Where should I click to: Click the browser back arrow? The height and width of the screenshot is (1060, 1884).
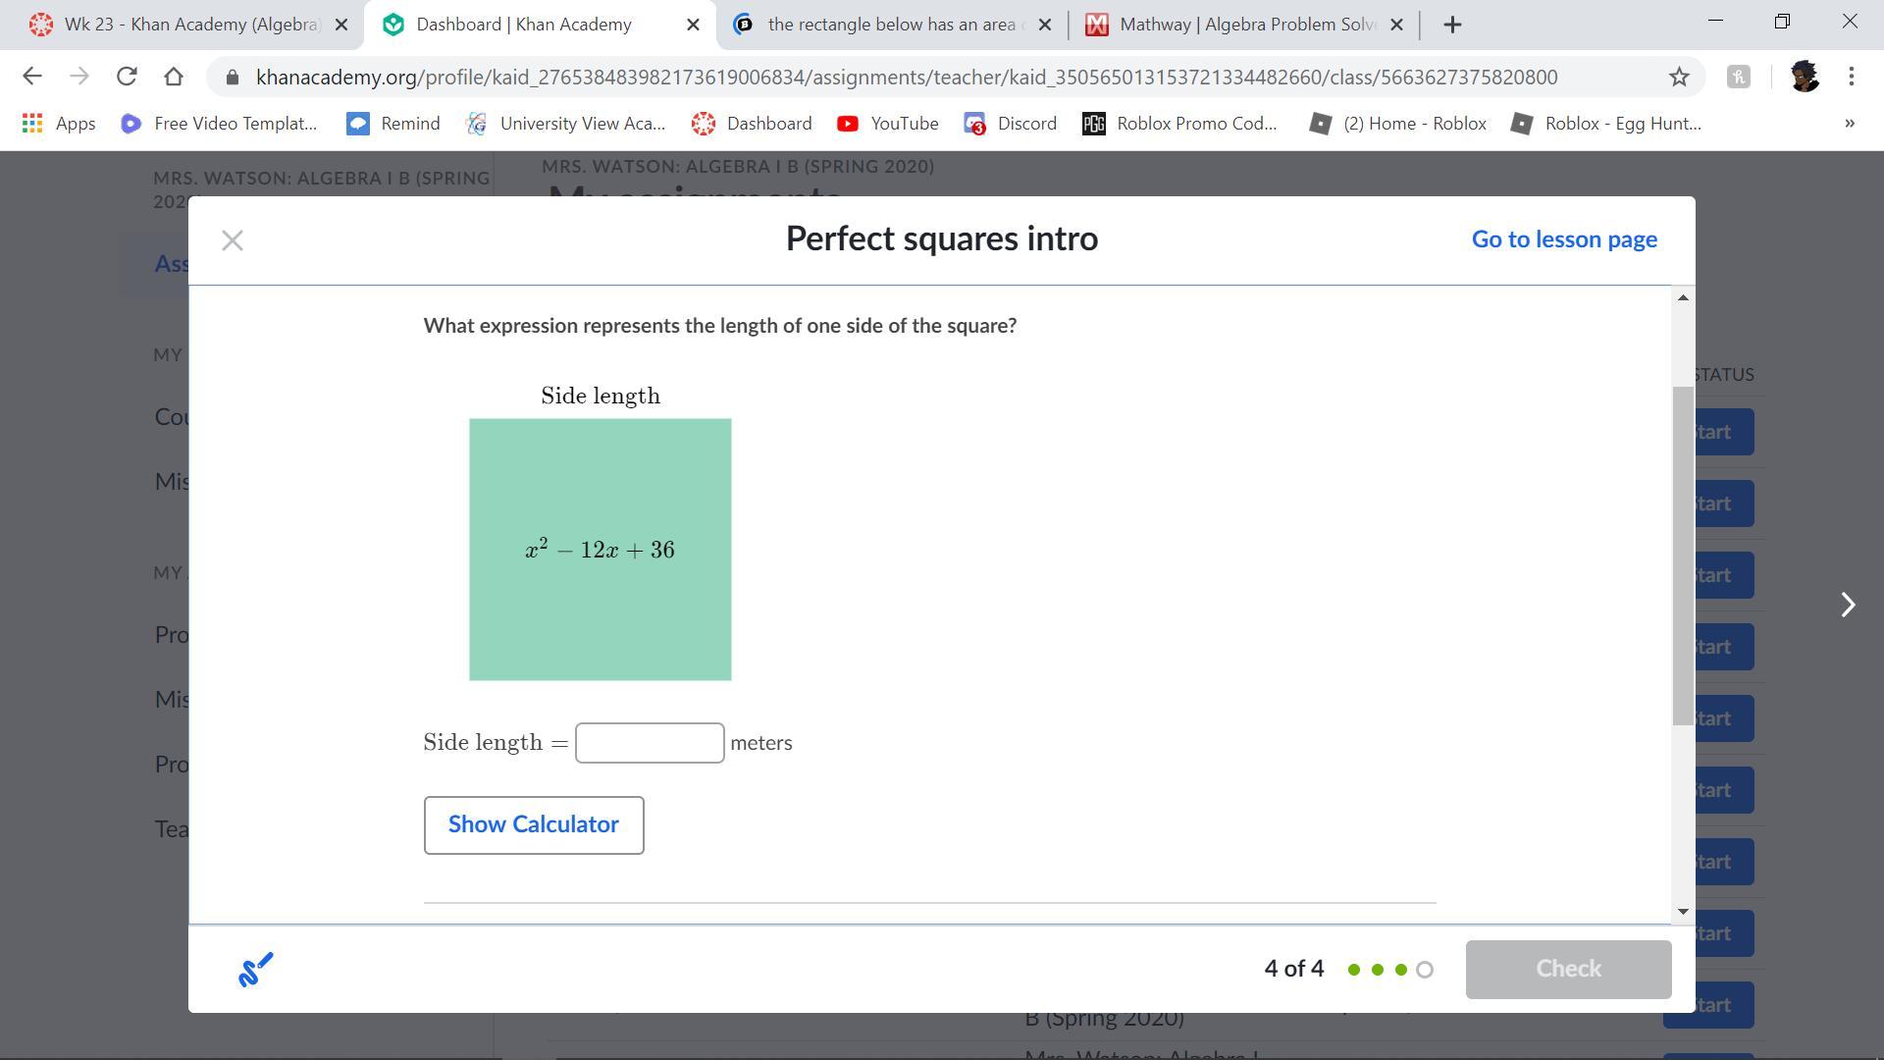coord(31,77)
